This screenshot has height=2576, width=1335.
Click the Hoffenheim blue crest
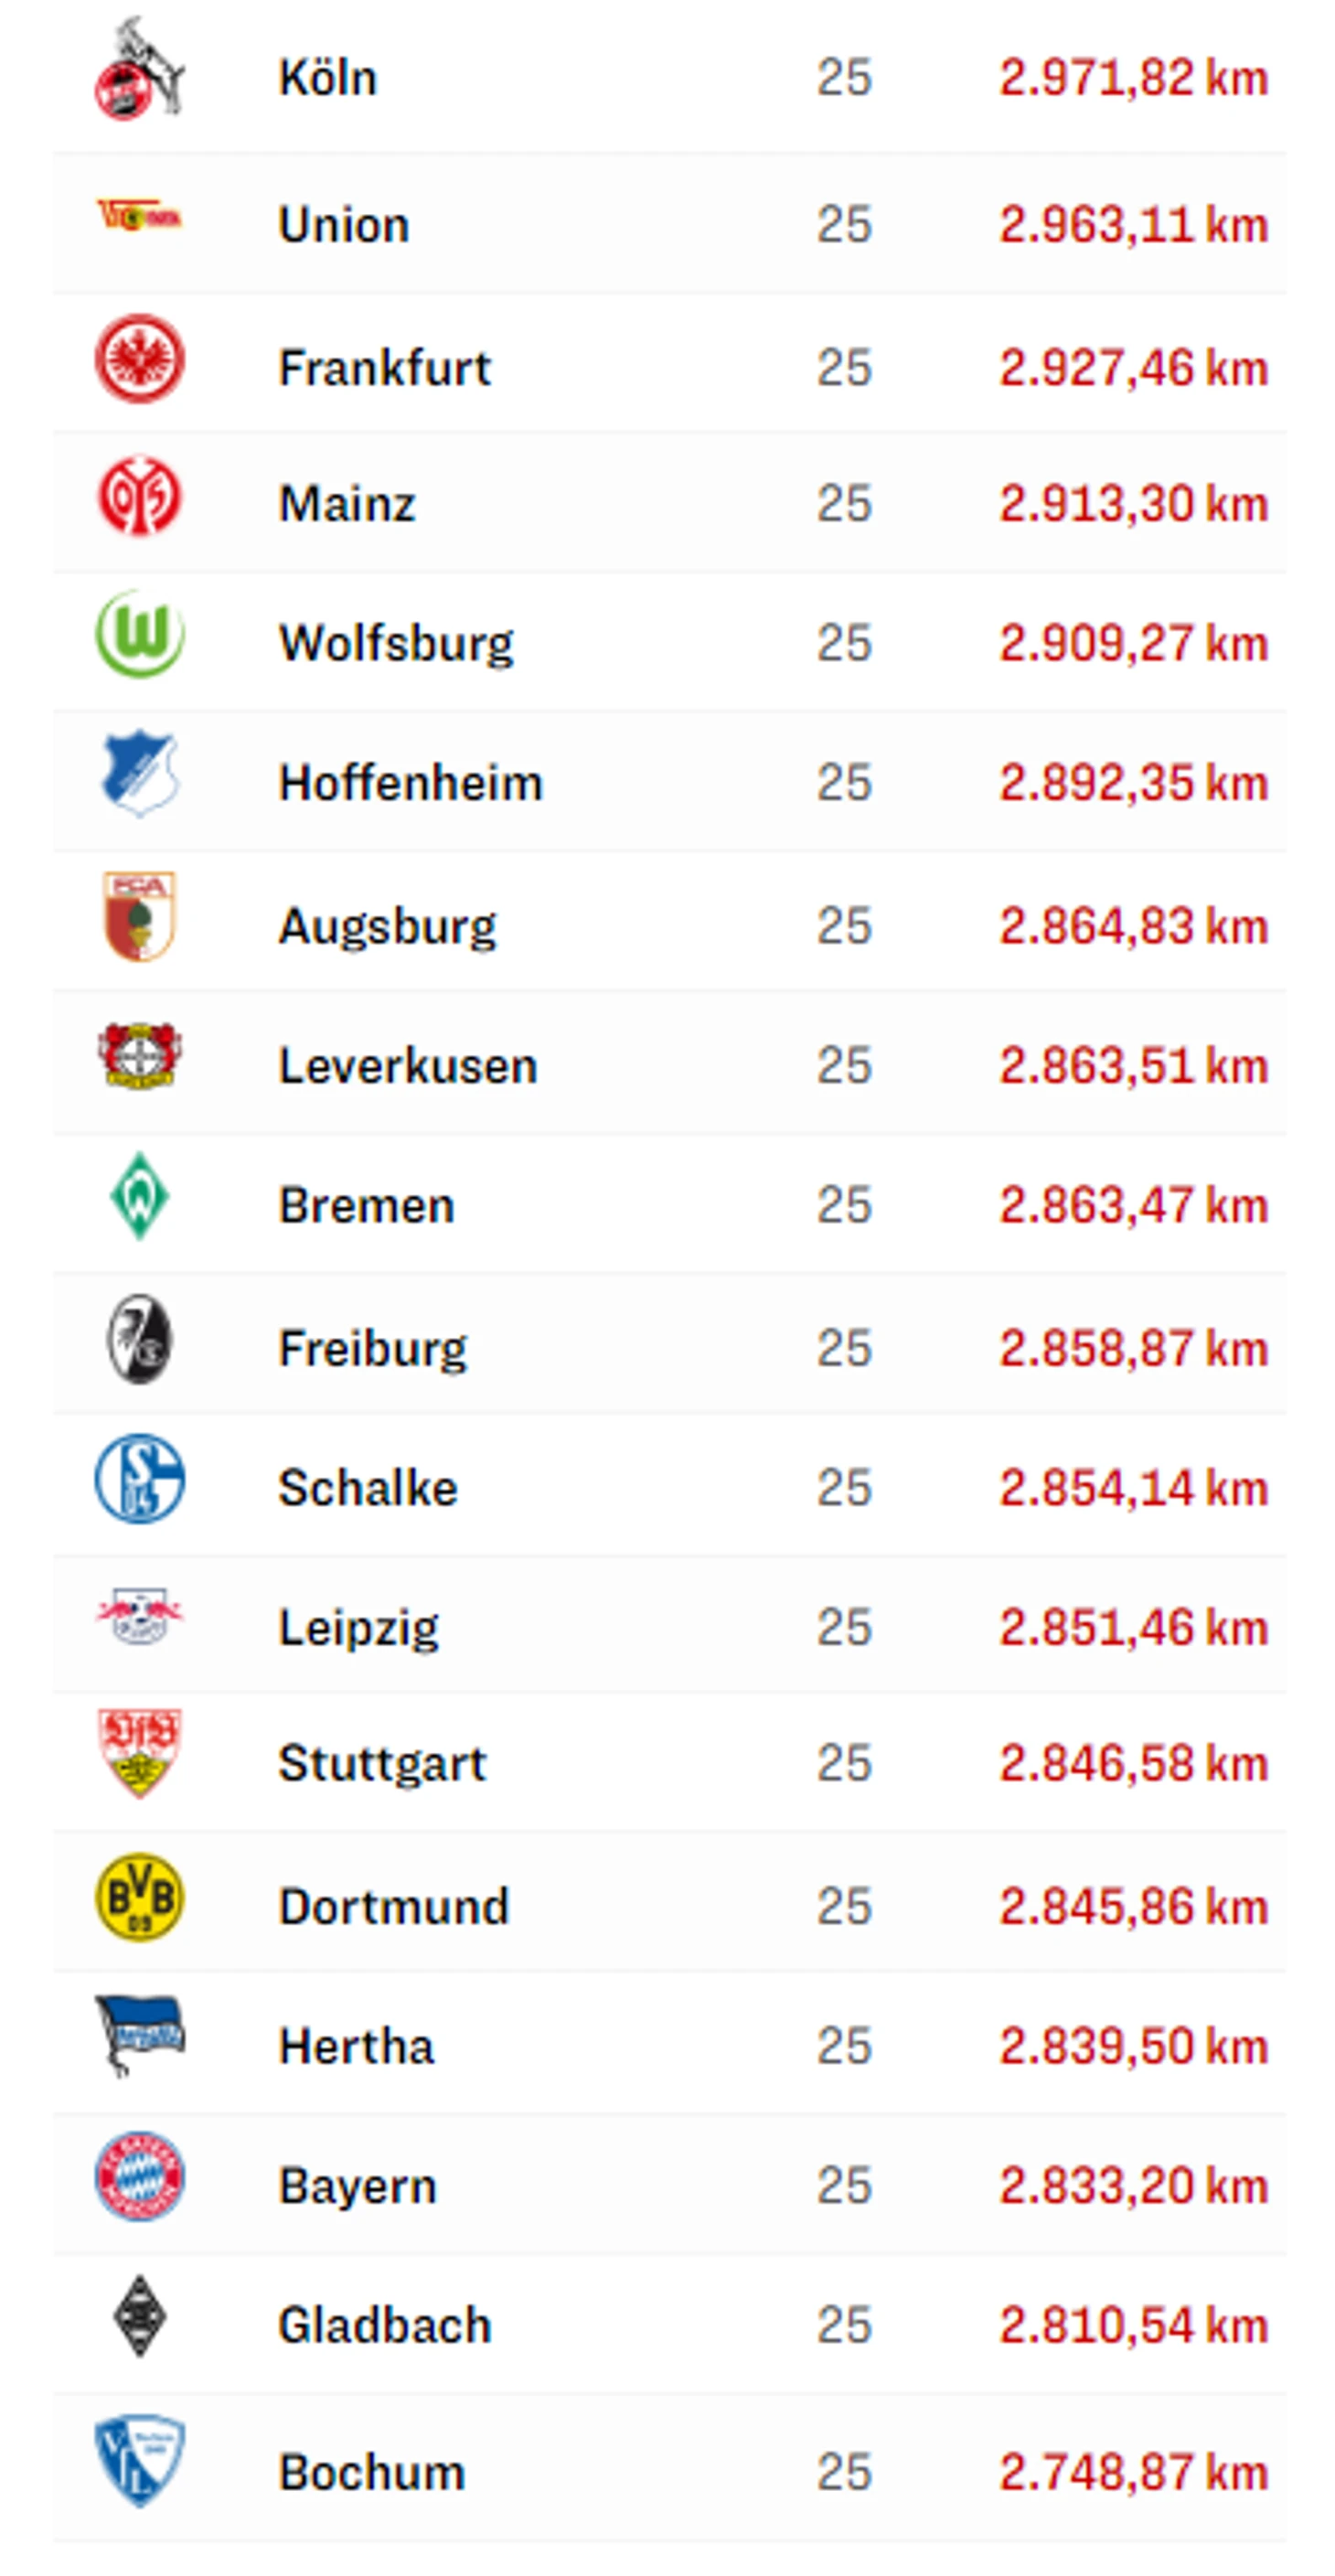pyautogui.click(x=139, y=774)
